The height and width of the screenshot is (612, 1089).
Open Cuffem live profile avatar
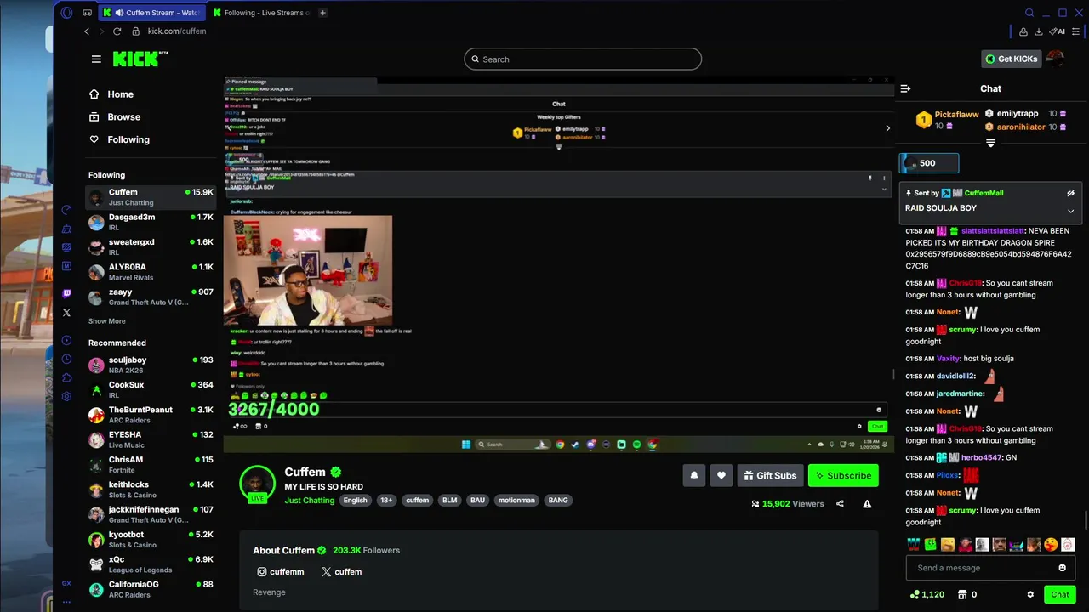pos(257,483)
